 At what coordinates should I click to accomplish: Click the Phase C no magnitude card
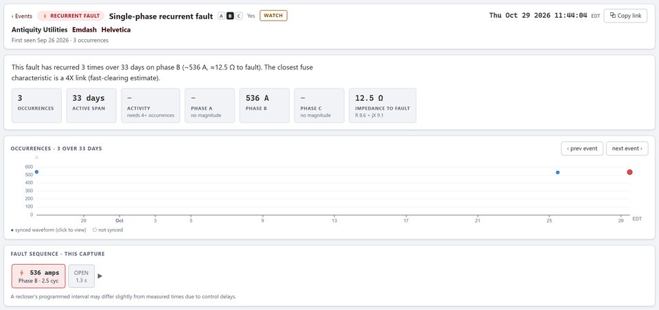(x=319, y=106)
